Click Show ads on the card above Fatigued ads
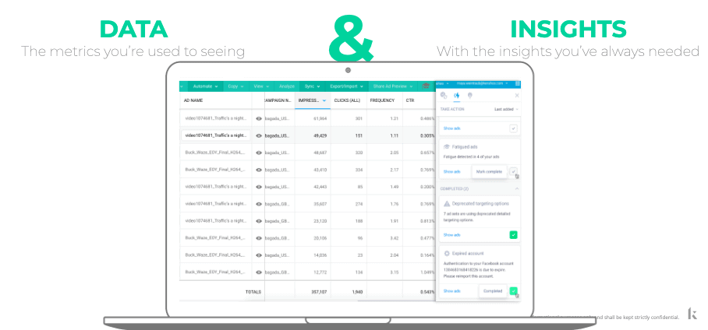Viewport: 708px width, 330px height. (451, 128)
